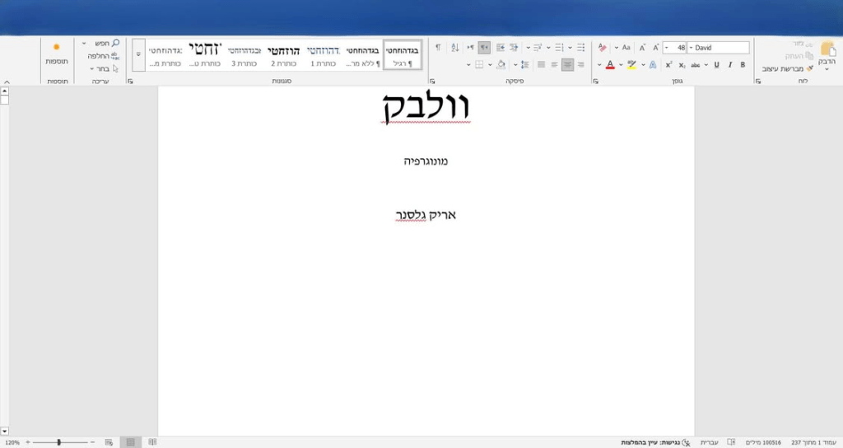The image size is (843, 448).
Task: Toggle Bold formatting (B) in the ribbon
Action: coord(743,64)
